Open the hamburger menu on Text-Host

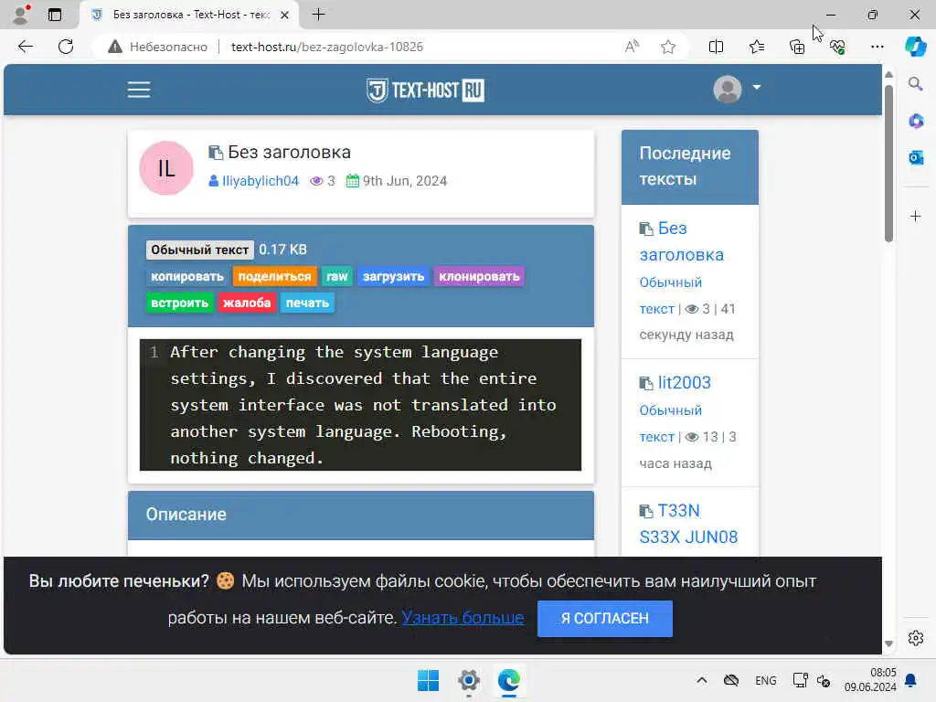139,90
